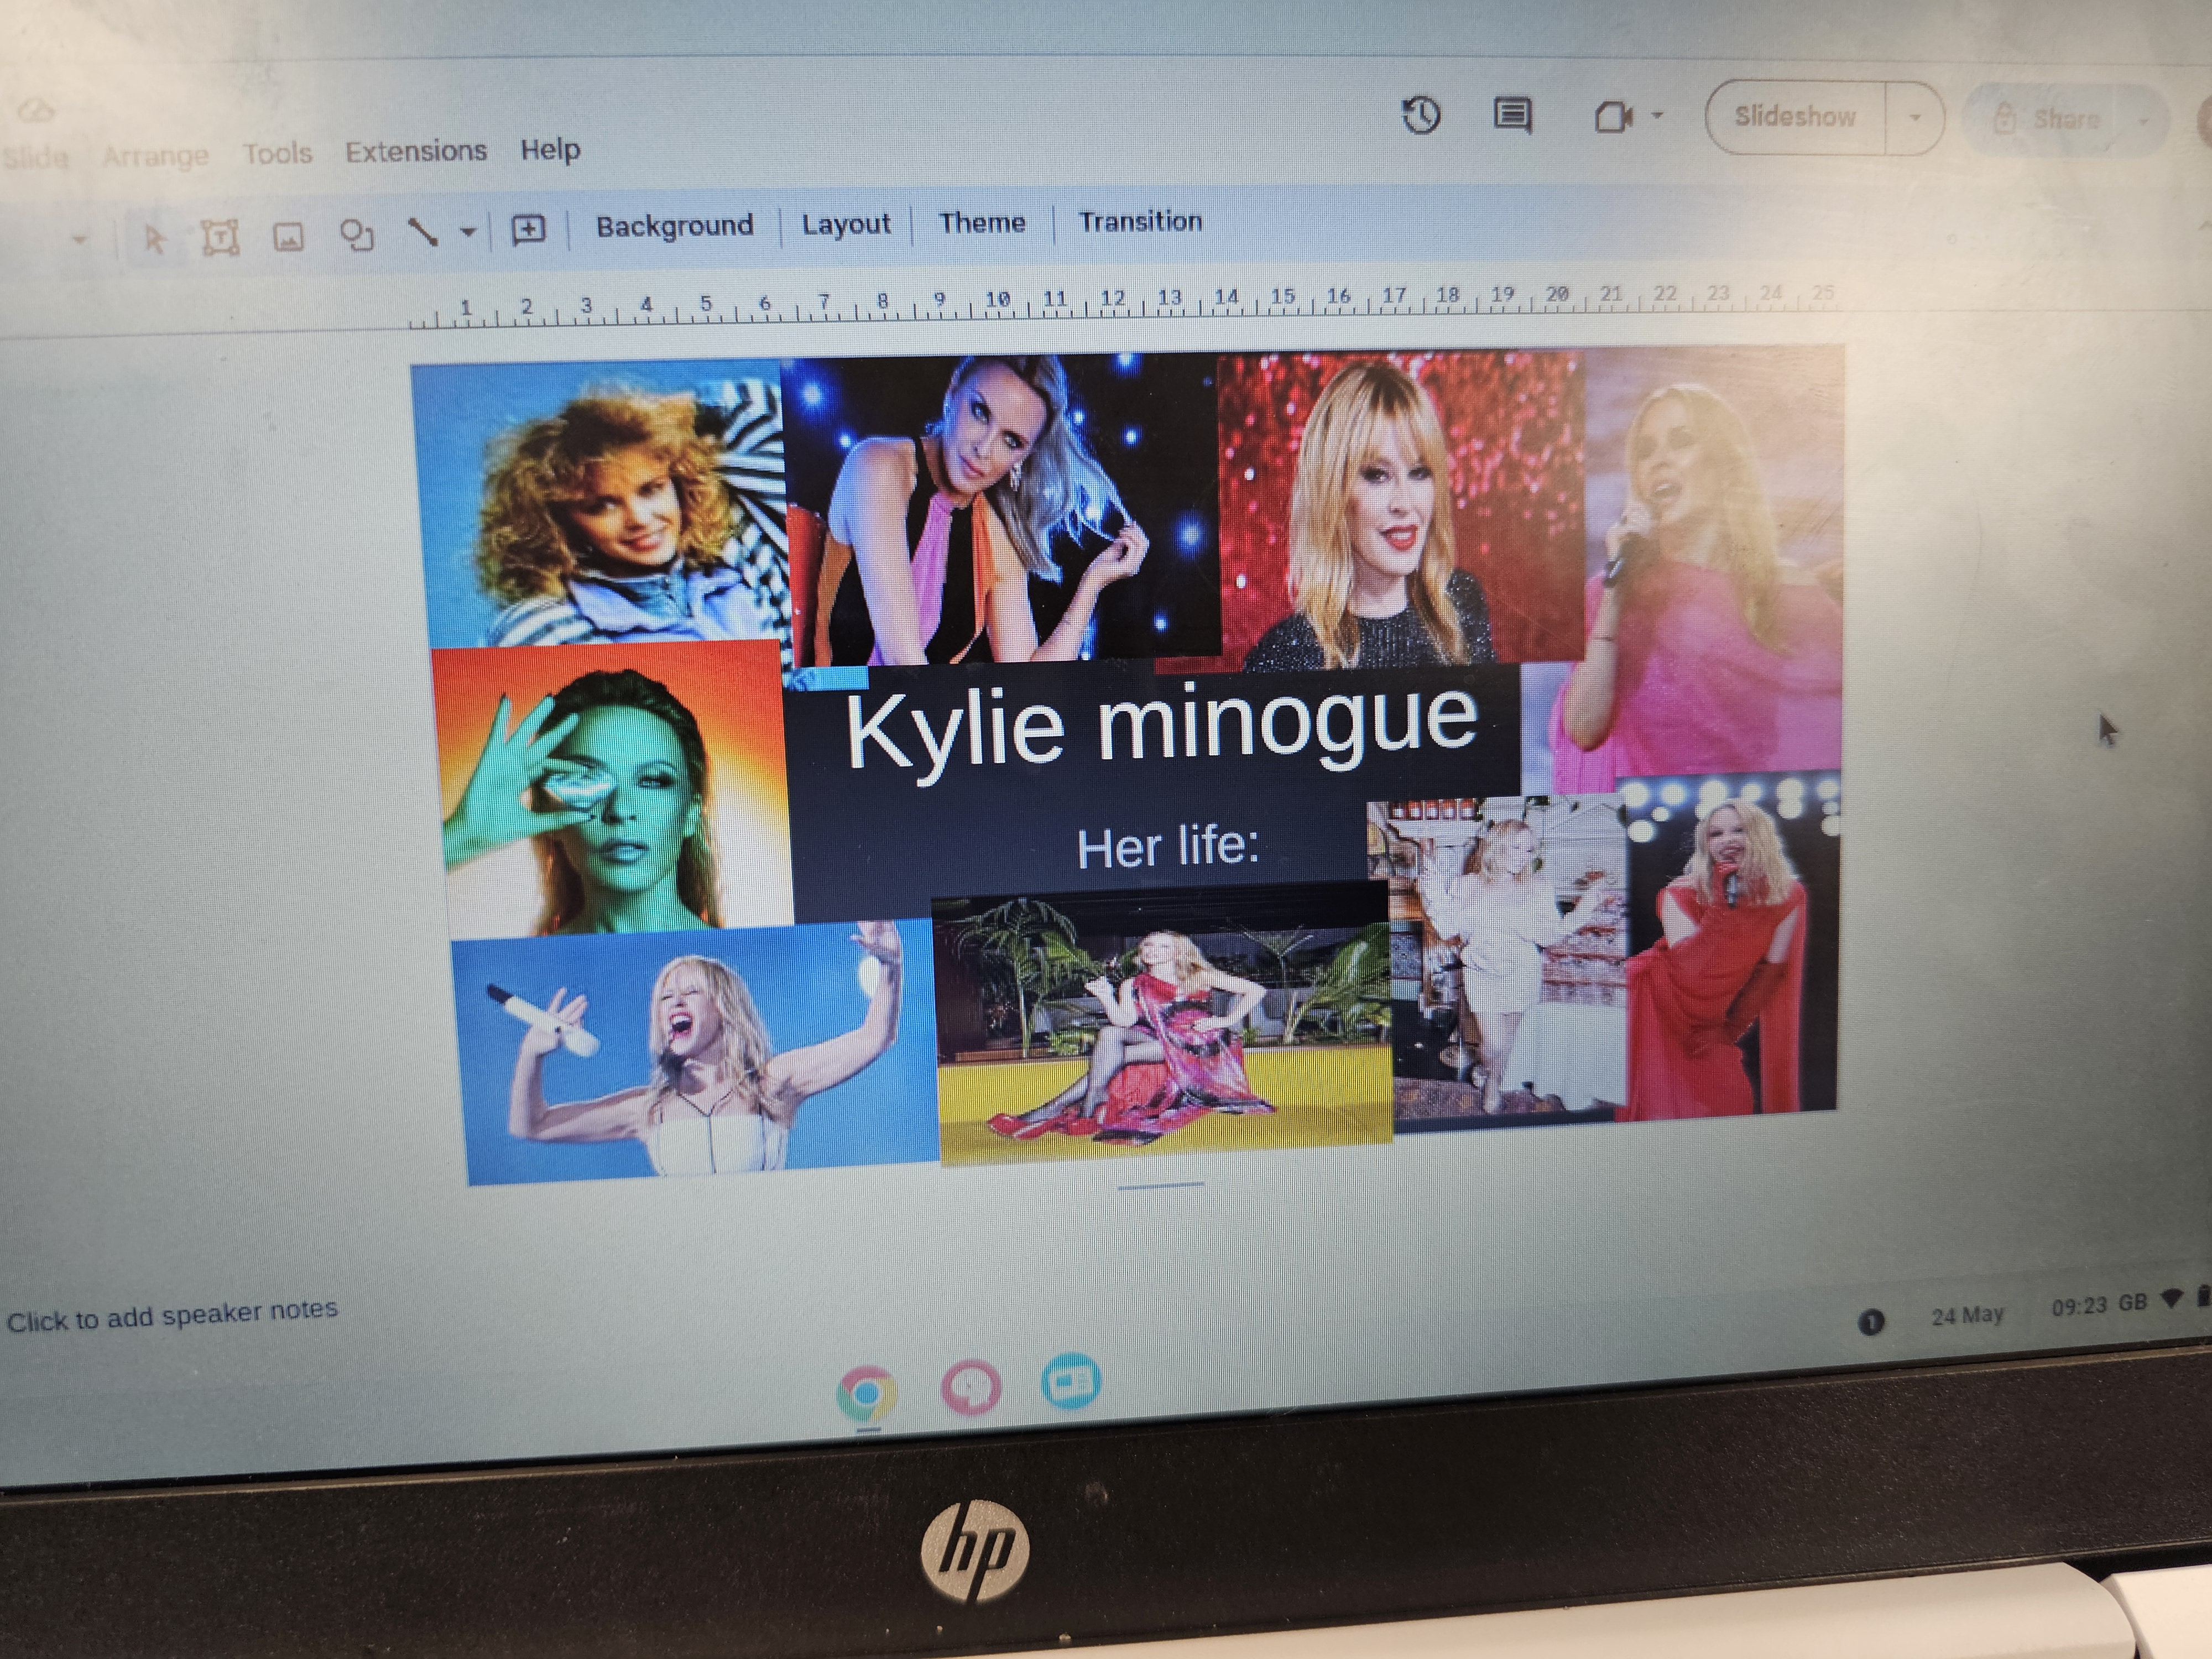The image size is (2212, 1659).
Task: Click the cloud save status icon
Action: point(36,110)
